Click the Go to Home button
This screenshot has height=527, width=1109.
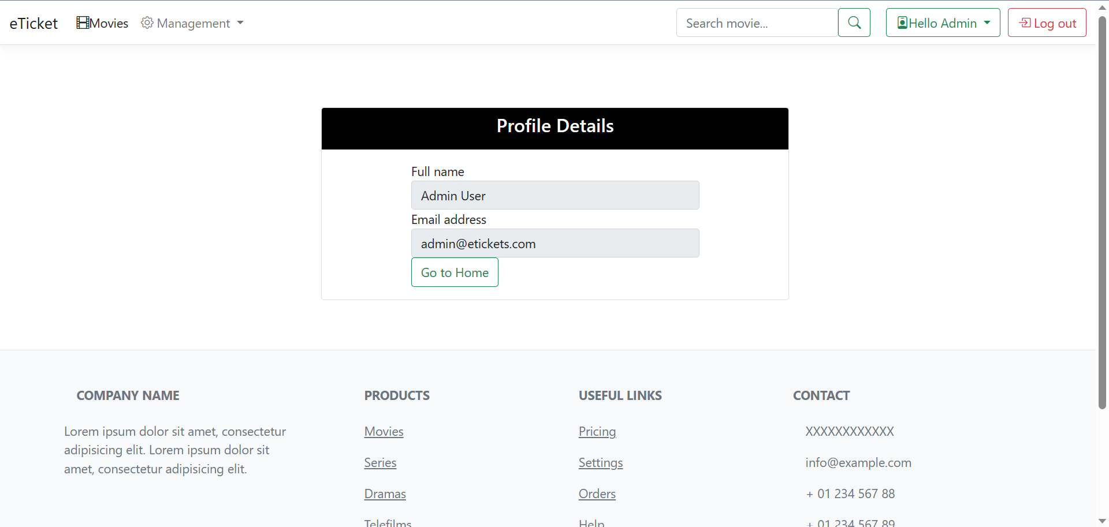coord(455,272)
